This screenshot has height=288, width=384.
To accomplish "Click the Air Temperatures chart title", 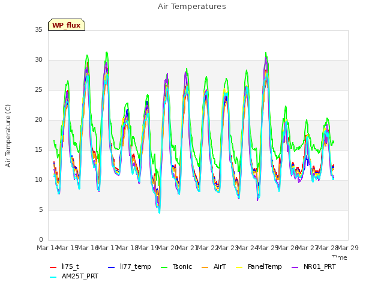I will [192, 7].
